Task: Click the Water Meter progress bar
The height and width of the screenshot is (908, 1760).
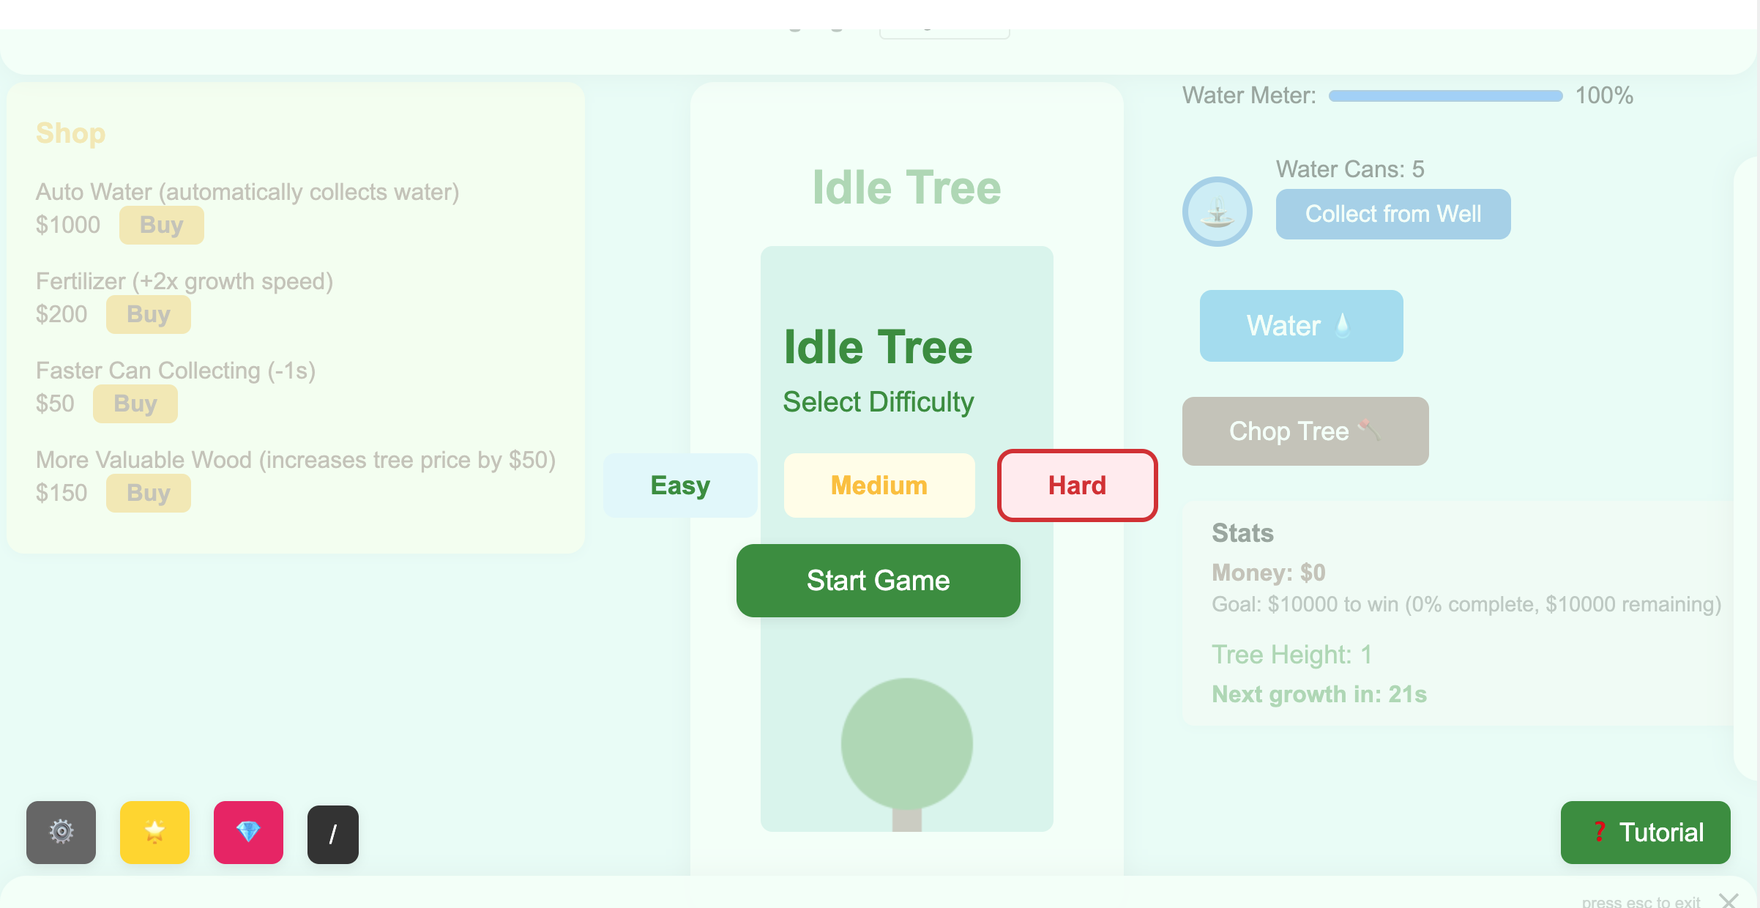Action: click(x=1445, y=96)
